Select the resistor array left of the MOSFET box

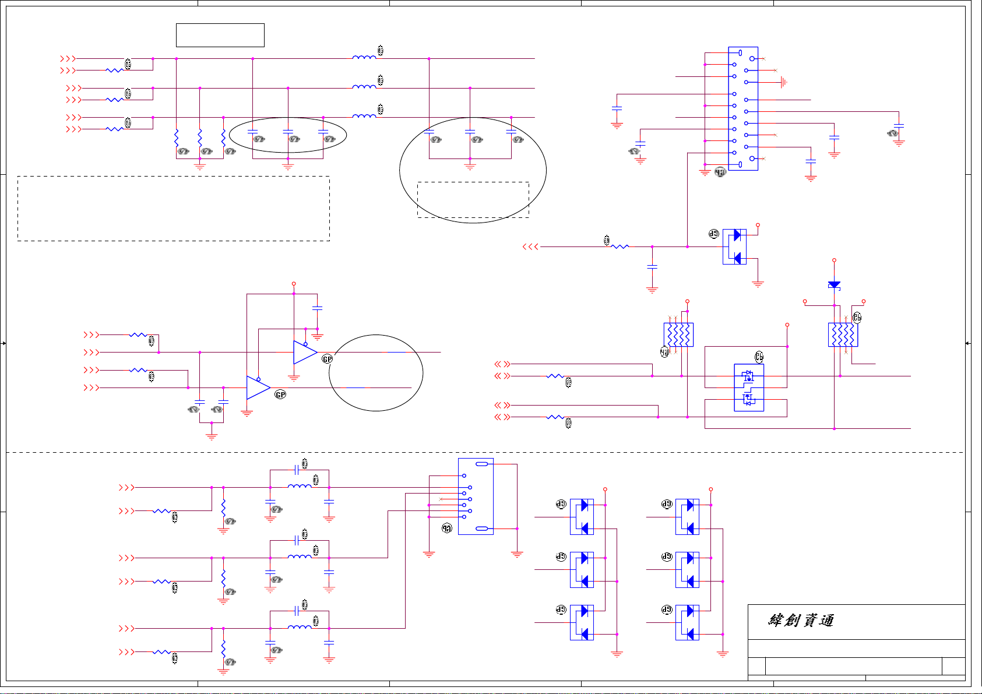[x=678, y=335]
